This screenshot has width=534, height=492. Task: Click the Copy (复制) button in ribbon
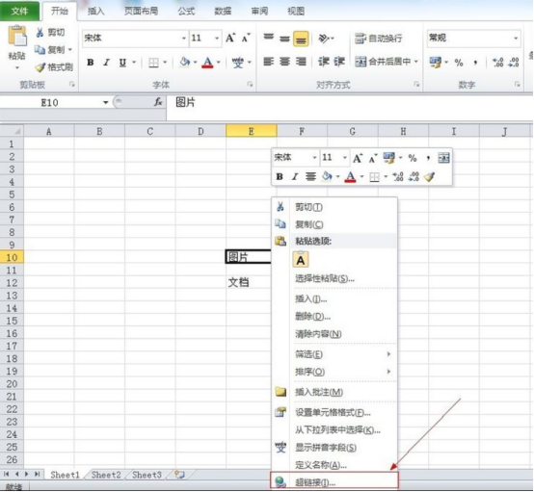click(50, 50)
